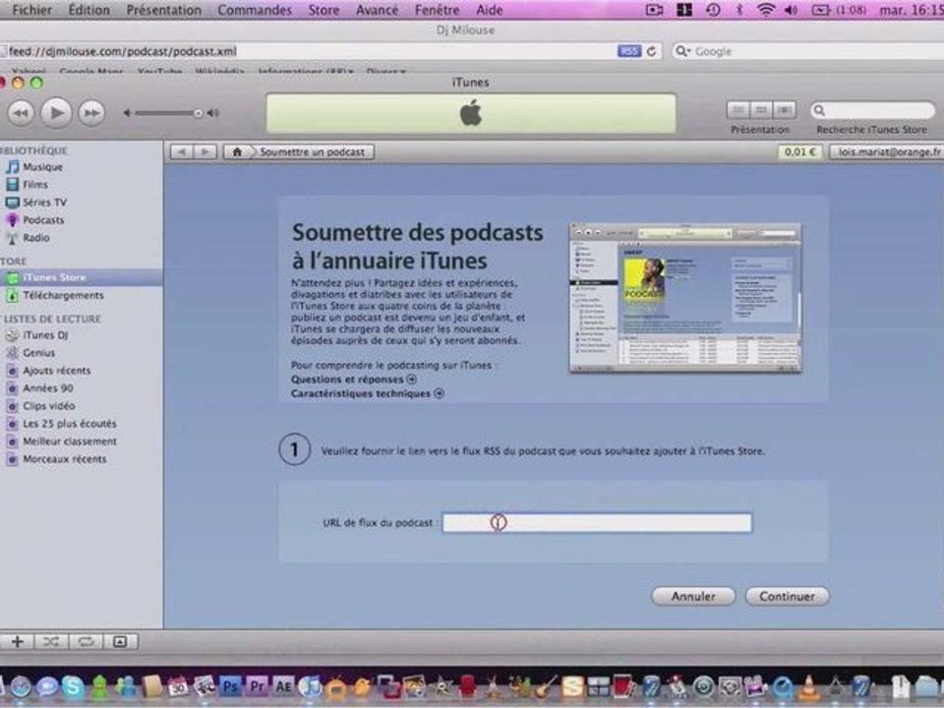
Task: Open the 0,01 € account balance
Action: click(x=799, y=151)
